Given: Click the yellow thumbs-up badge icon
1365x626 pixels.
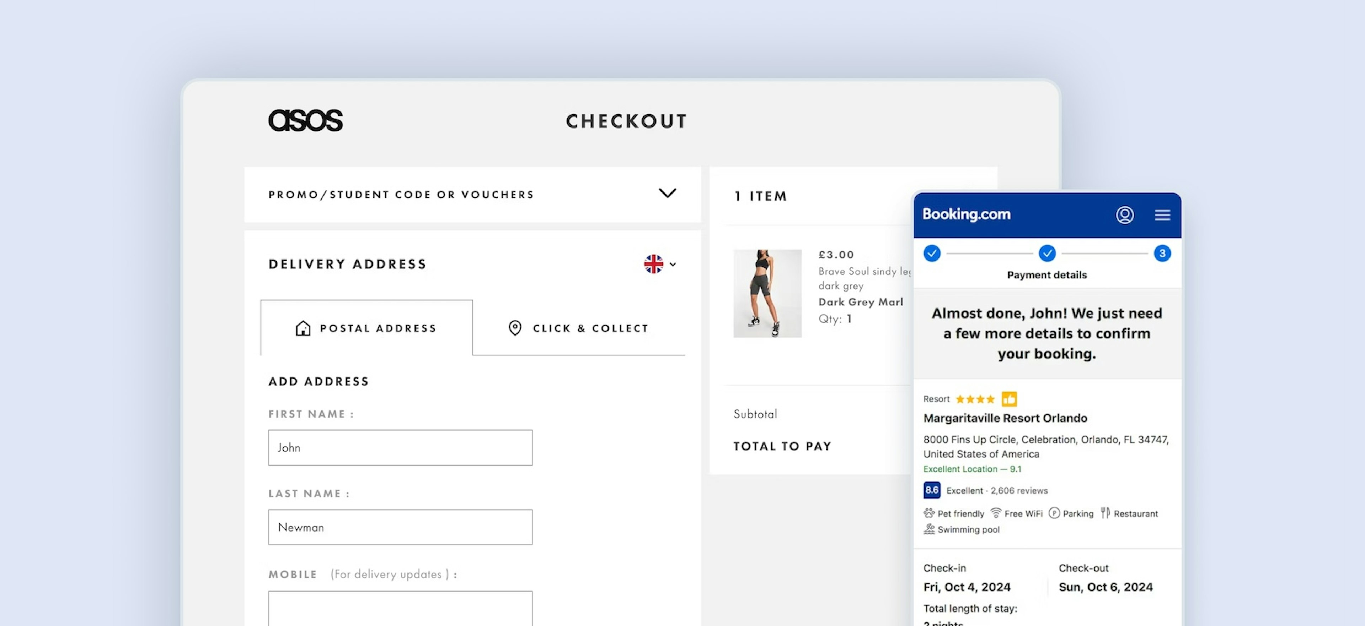Looking at the screenshot, I should [x=1009, y=398].
